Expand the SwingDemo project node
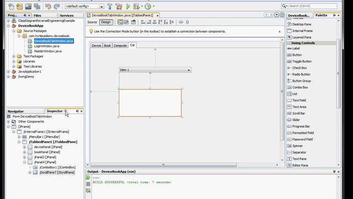 (x=9, y=77)
